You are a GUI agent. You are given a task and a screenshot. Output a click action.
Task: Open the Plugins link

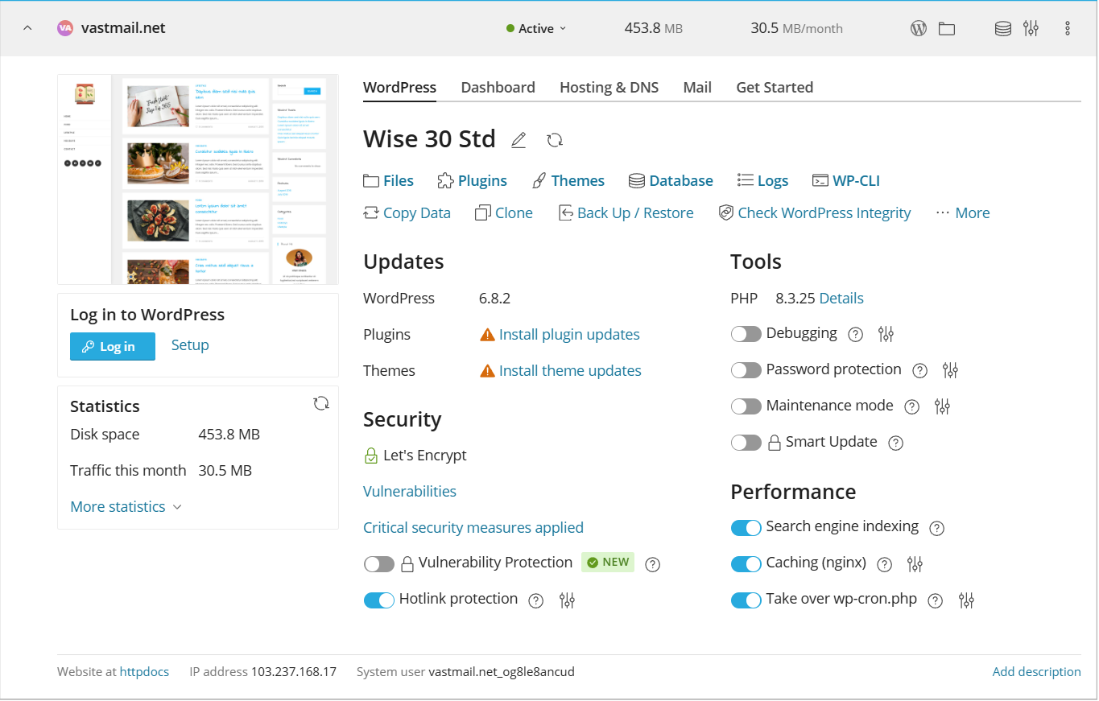pyautogui.click(x=473, y=181)
